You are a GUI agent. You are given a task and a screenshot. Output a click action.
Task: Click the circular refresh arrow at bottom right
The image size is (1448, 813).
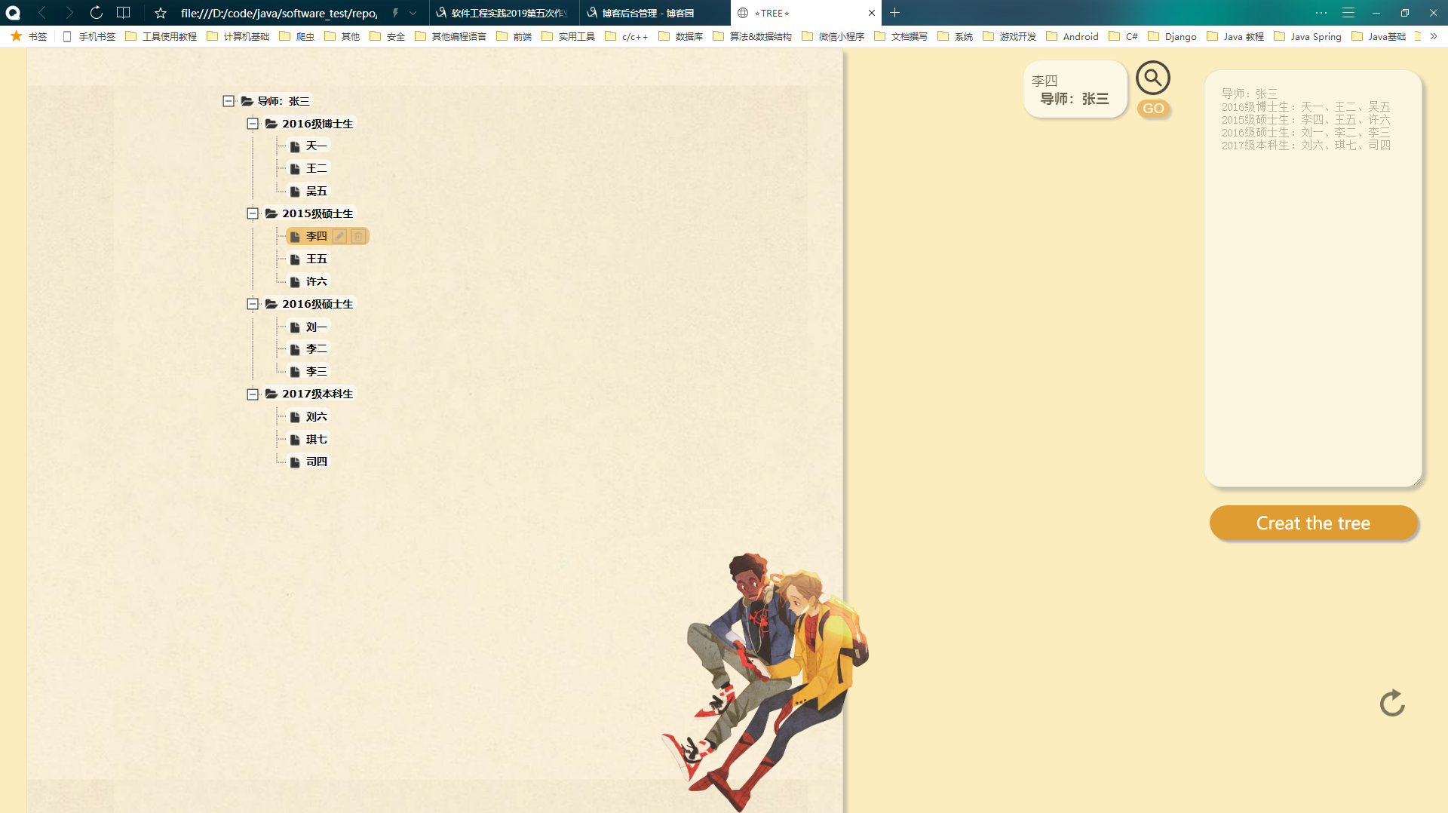pos(1392,703)
